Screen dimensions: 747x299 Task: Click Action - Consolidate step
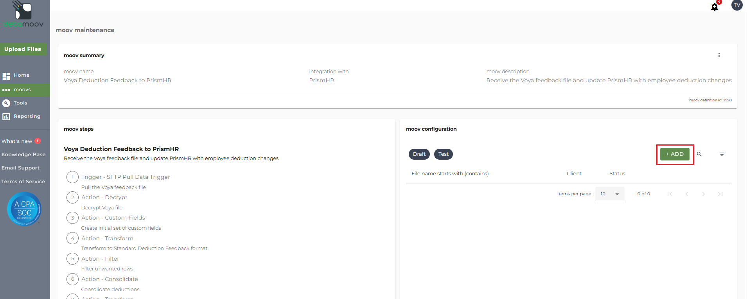[x=110, y=279]
